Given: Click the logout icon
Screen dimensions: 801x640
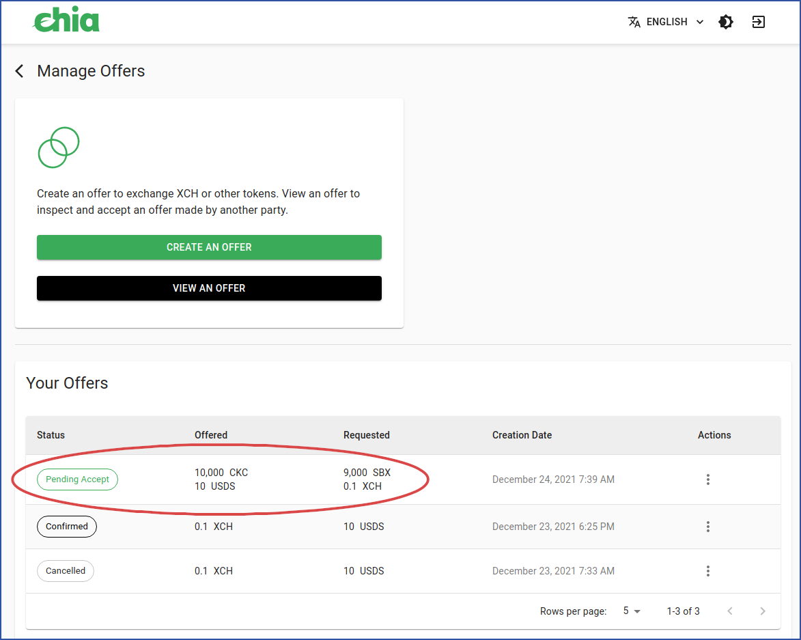Looking at the screenshot, I should click(758, 22).
